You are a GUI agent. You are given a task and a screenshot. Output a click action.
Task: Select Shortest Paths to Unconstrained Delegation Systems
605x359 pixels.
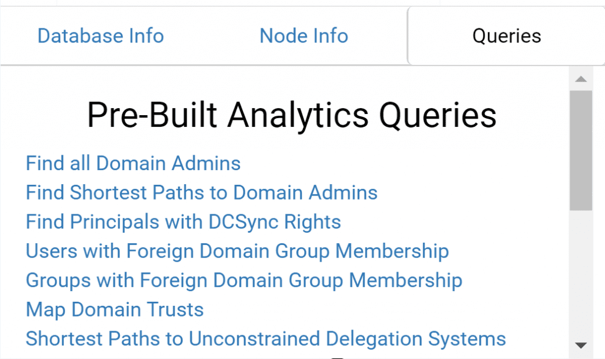[266, 339]
